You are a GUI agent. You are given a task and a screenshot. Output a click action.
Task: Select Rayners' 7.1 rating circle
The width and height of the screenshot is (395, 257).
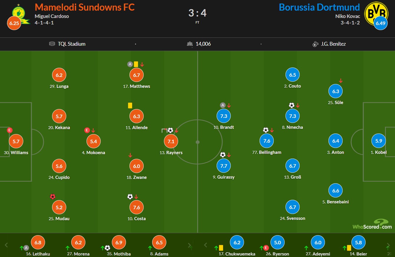171,141
